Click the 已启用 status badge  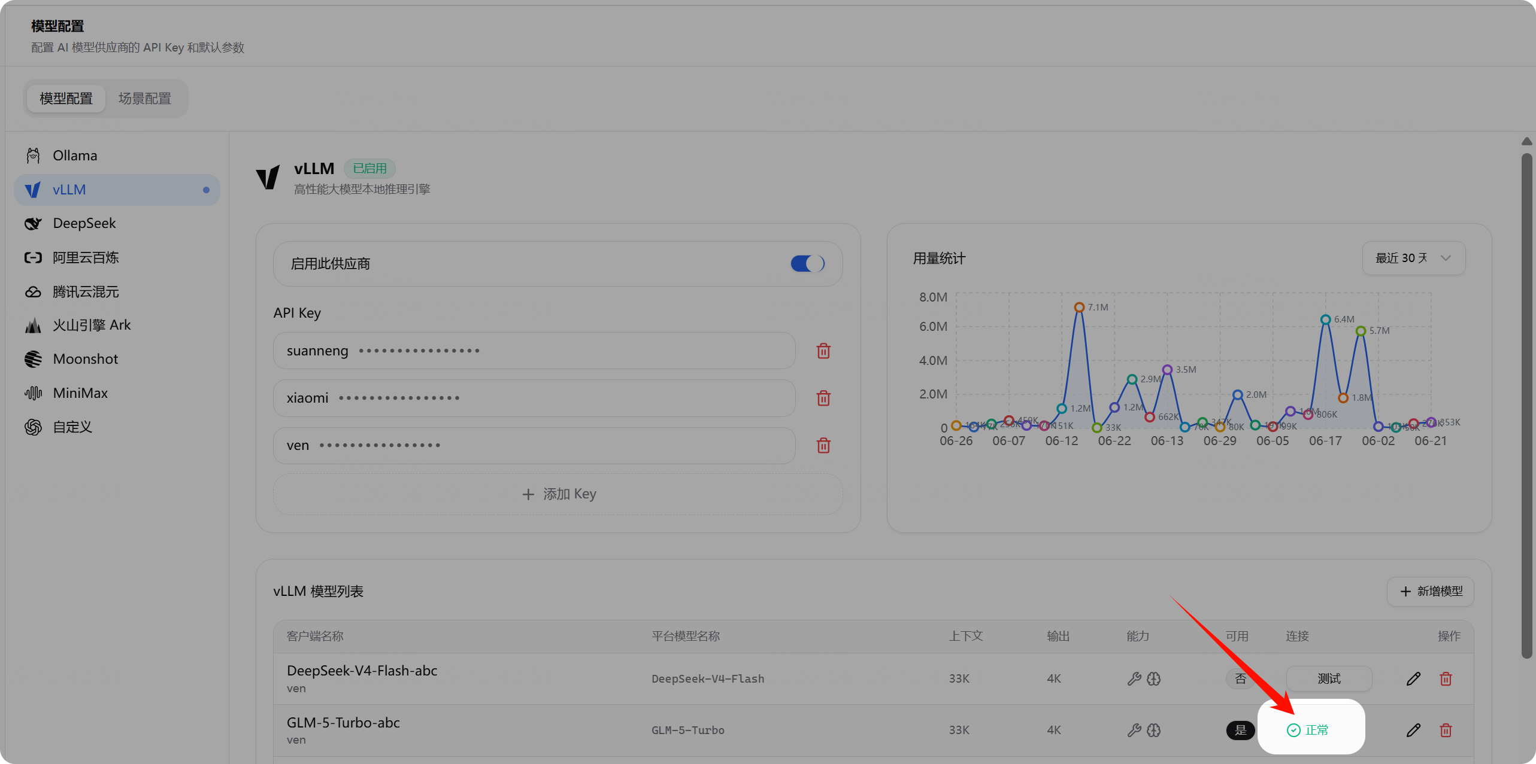369,169
